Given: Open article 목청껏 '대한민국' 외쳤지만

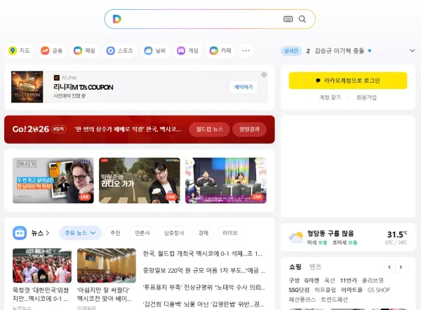Looking at the screenshot, I should coord(41,294).
